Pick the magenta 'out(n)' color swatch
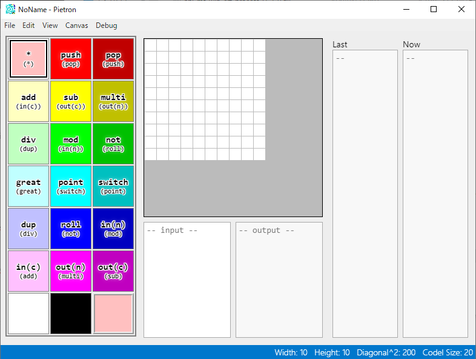The height and width of the screenshot is (359, 476). (x=71, y=271)
